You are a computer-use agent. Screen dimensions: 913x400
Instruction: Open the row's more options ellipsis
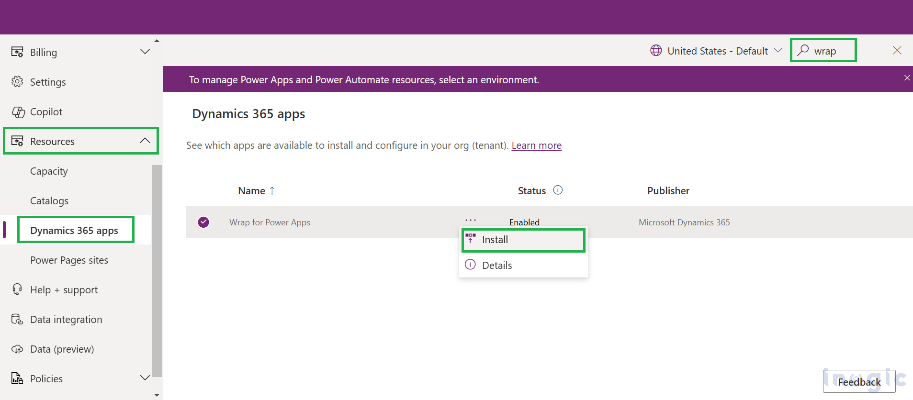[x=471, y=220]
